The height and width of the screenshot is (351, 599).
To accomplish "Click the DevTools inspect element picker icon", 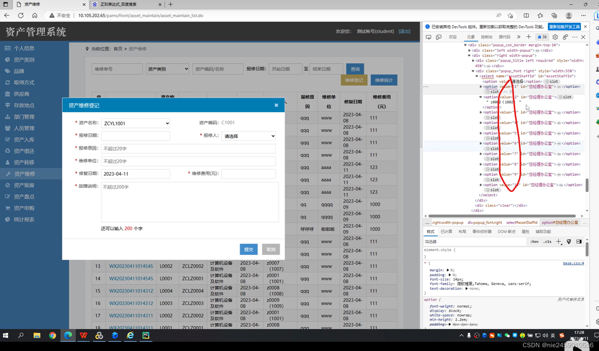I will [x=428, y=37].
